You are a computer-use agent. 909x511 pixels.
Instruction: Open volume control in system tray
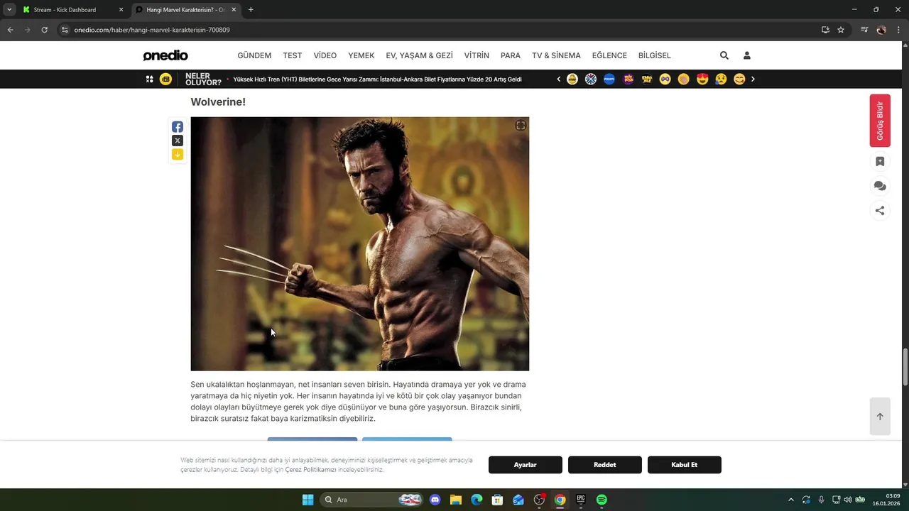847,500
